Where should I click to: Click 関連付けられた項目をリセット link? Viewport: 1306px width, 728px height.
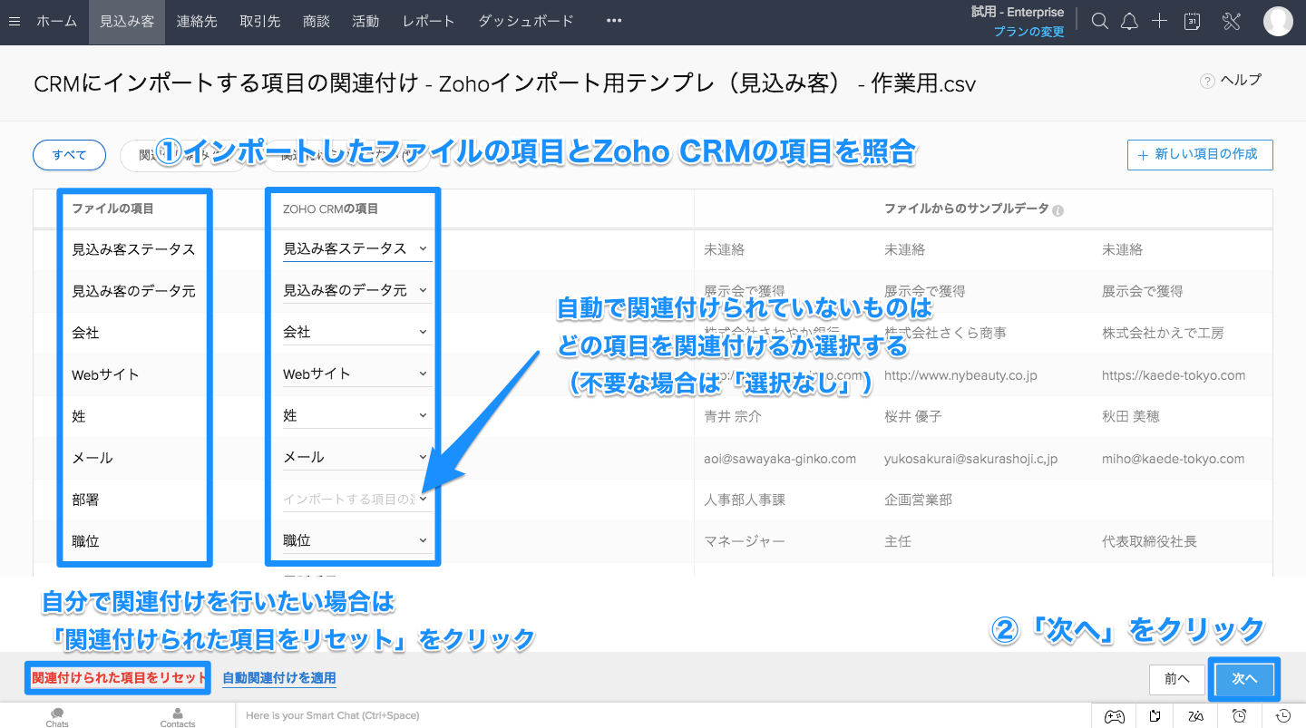119,678
